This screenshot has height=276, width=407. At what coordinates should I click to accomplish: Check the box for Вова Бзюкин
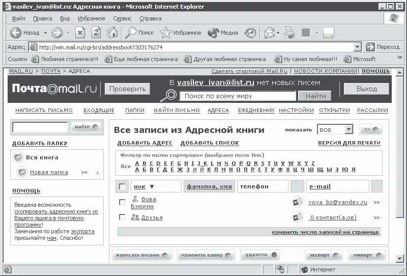122,202
